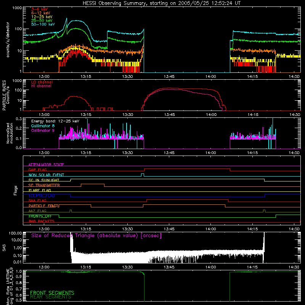
Task: Click the GAP FLAG label
Action: 37,170
